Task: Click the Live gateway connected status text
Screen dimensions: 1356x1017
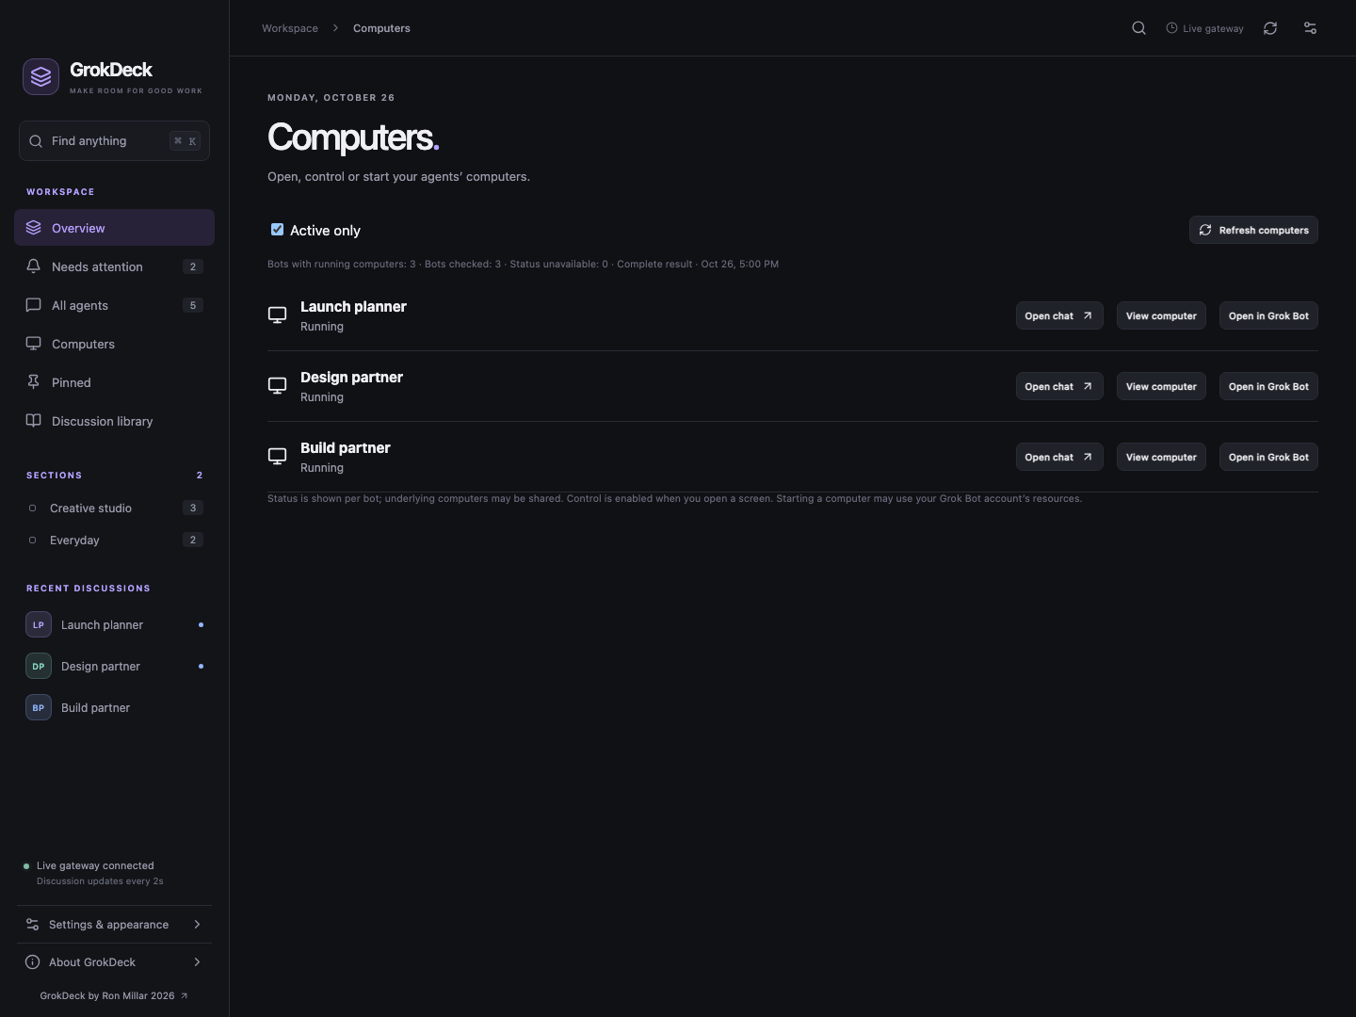Action: pyautogui.click(x=95, y=865)
